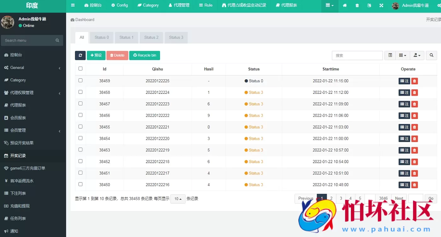Open the home icon in top bar
Image resolution: width=441 pixels, height=237 pixels.
pos(345,5)
